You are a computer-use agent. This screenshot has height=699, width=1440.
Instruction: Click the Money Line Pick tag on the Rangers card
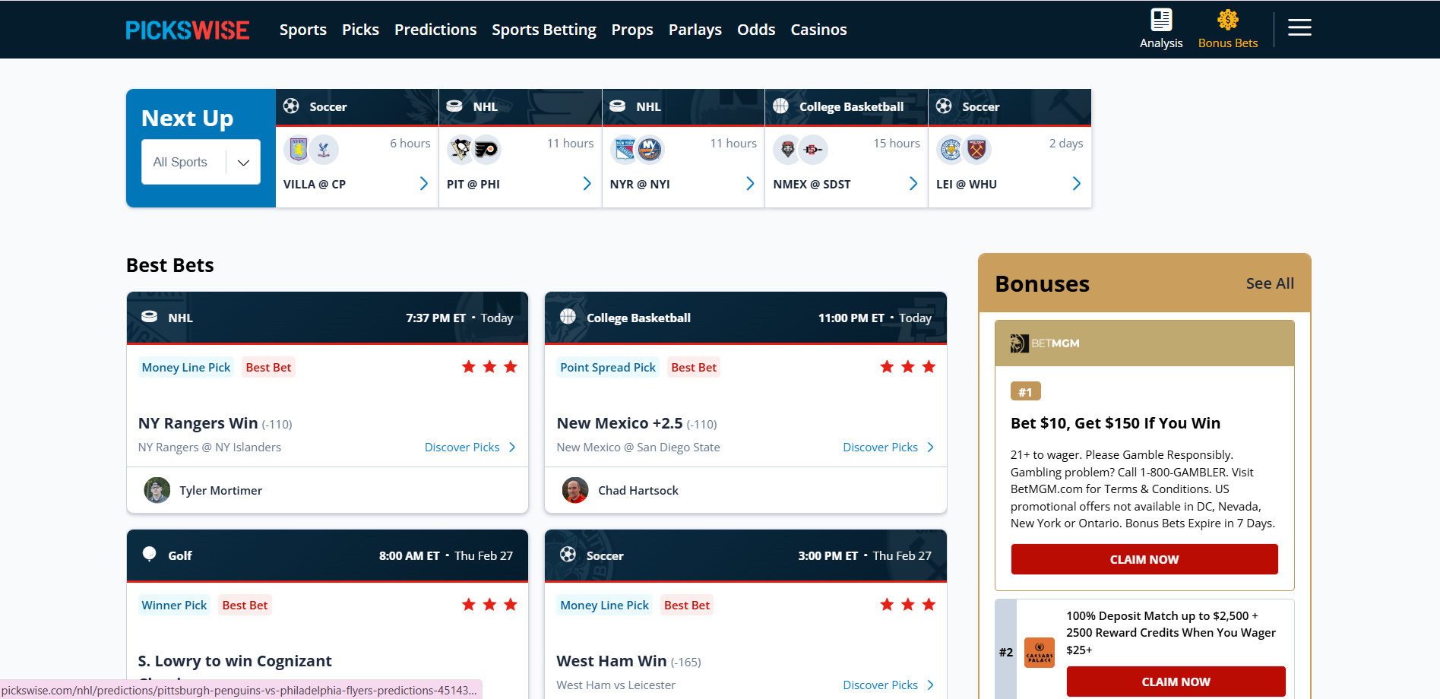click(186, 368)
